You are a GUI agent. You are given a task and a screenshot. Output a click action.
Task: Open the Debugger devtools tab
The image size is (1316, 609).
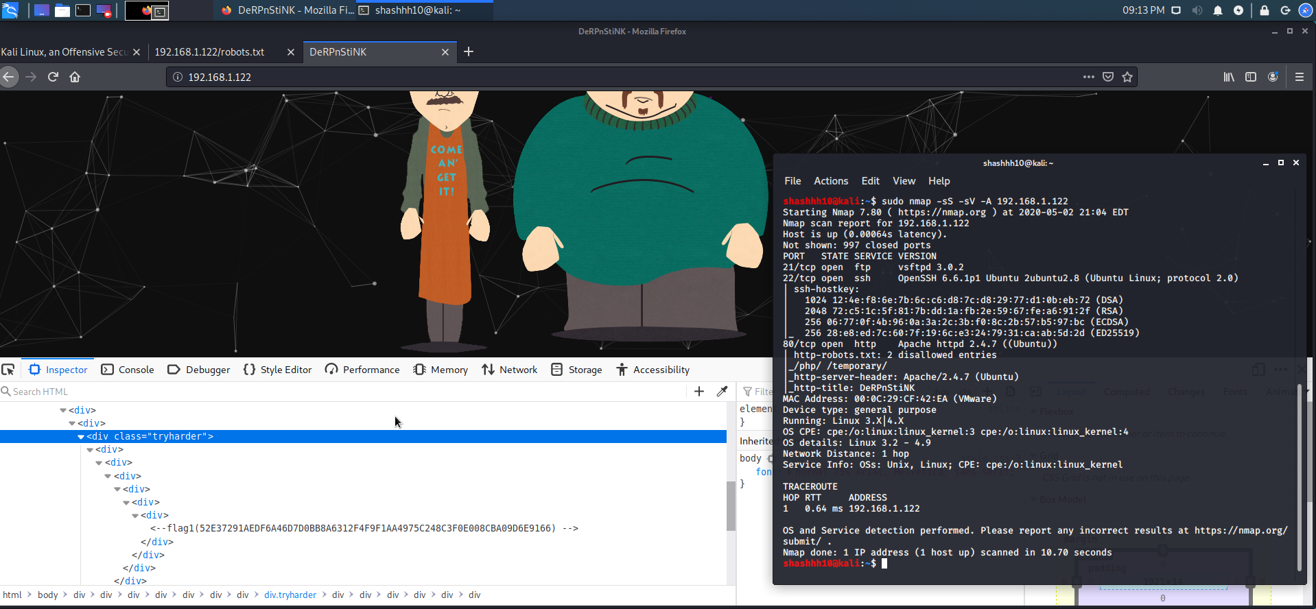pos(199,370)
